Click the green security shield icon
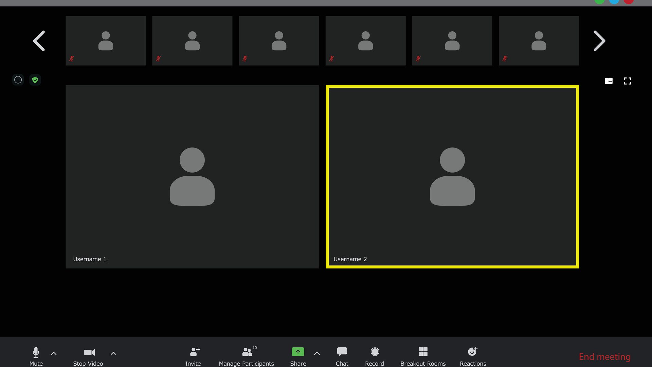This screenshot has height=367, width=652. click(x=35, y=80)
